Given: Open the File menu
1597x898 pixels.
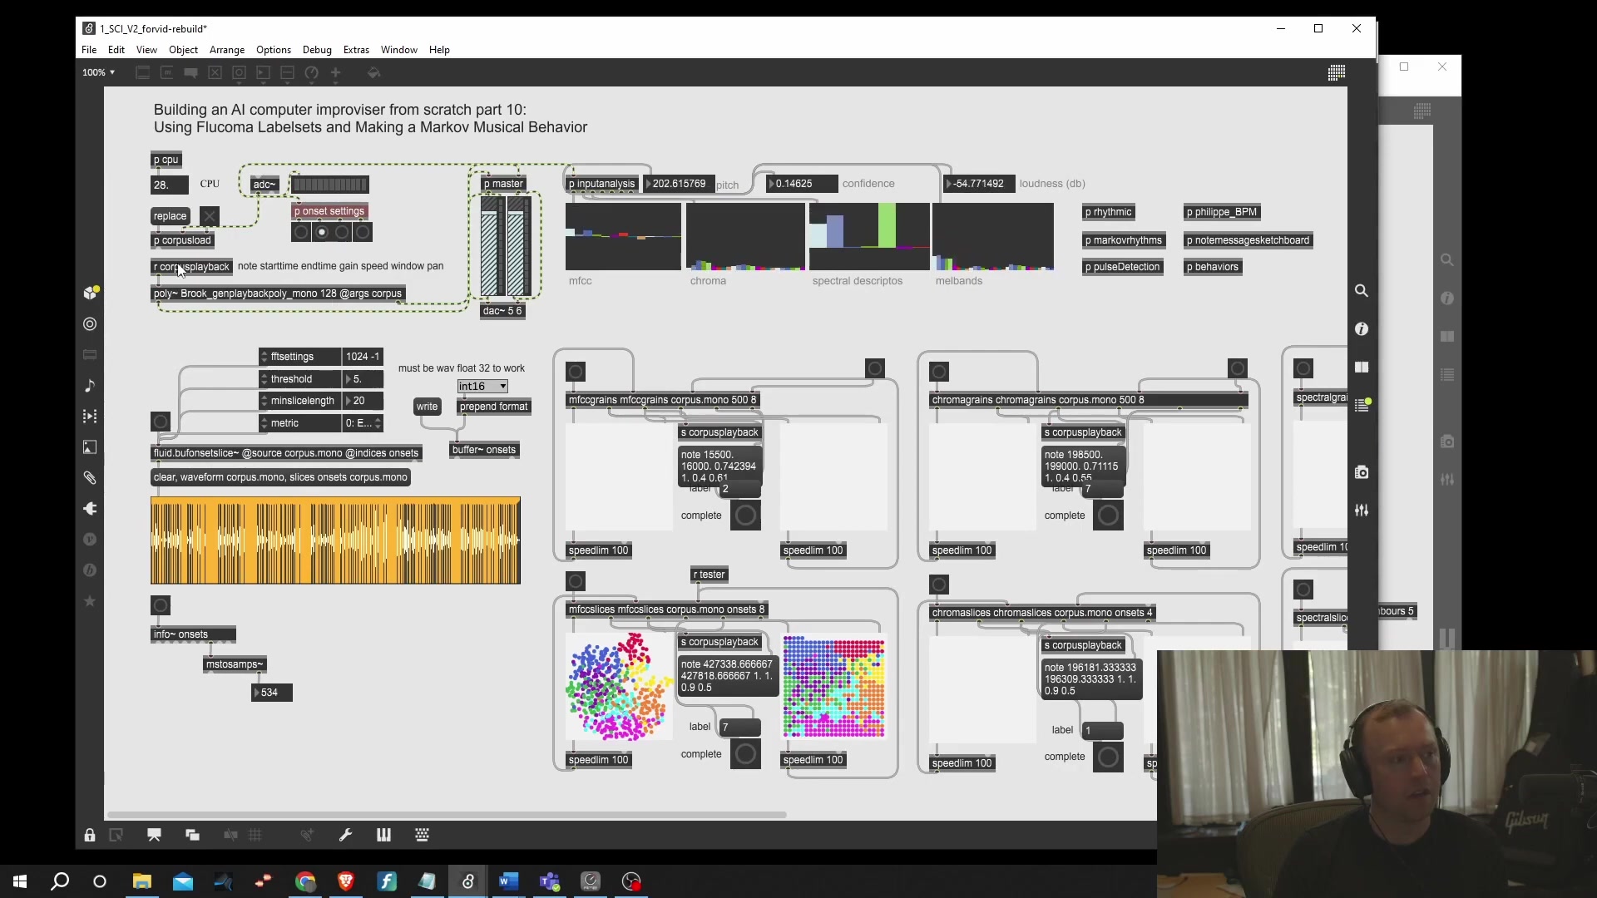Looking at the screenshot, I should click(x=89, y=50).
